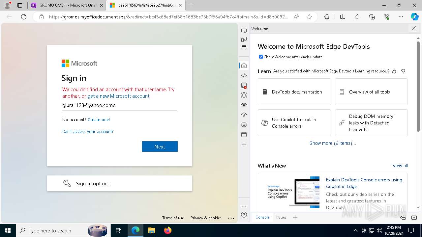Open Terms of use link
422x237 pixels.
pyautogui.click(x=173, y=218)
